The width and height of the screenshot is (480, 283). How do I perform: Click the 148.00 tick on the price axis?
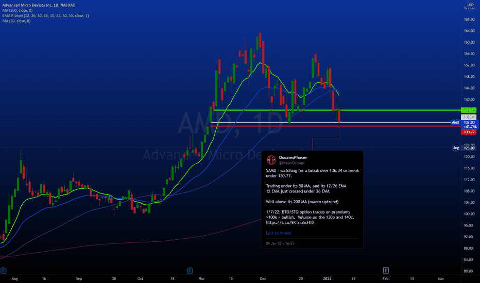(x=469, y=77)
